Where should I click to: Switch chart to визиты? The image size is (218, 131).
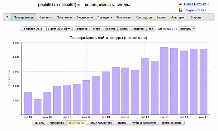[x=40, y=123]
